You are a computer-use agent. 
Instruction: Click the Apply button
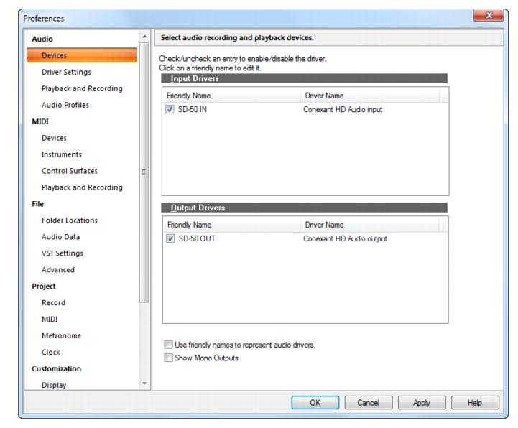point(422,403)
